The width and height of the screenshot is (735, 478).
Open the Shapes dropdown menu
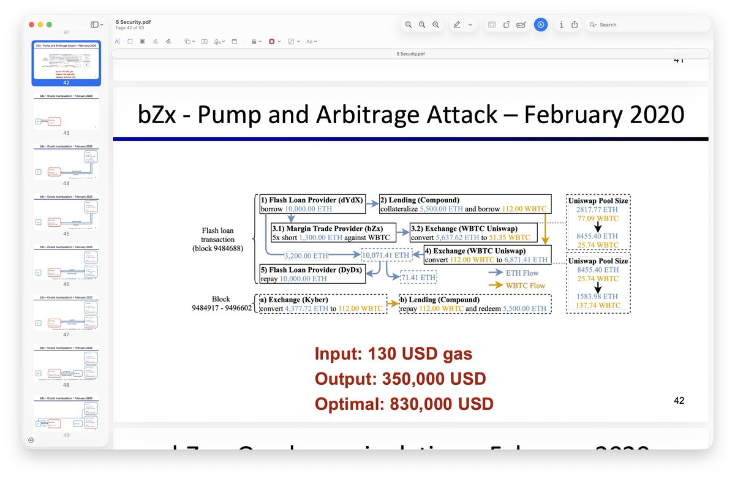[190, 42]
